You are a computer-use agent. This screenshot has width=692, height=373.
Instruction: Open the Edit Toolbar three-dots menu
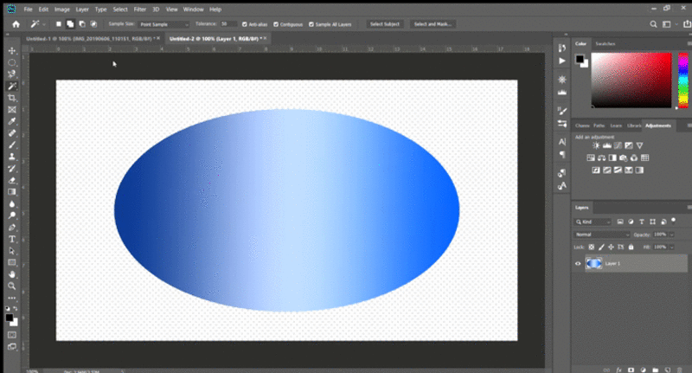pos(12,298)
